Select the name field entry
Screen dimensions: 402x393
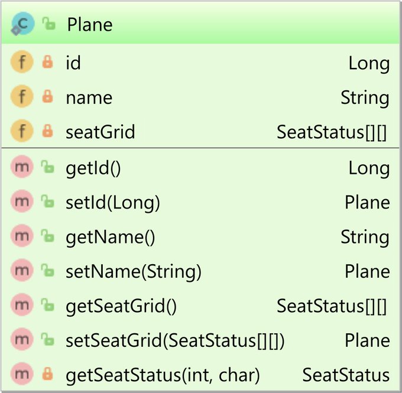point(200,97)
